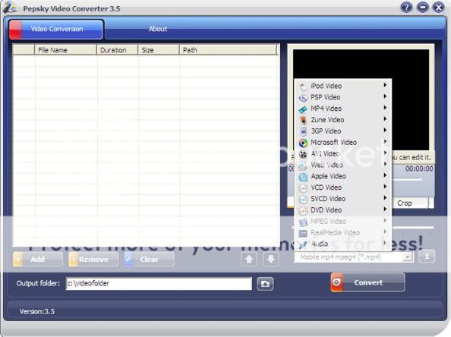Select VCD Video menu entry
Screen dimensions: 451x337
[x=343, y=187]
